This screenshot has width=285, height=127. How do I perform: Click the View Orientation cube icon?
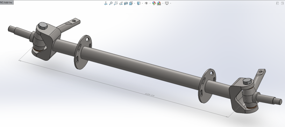click(131, 3)
